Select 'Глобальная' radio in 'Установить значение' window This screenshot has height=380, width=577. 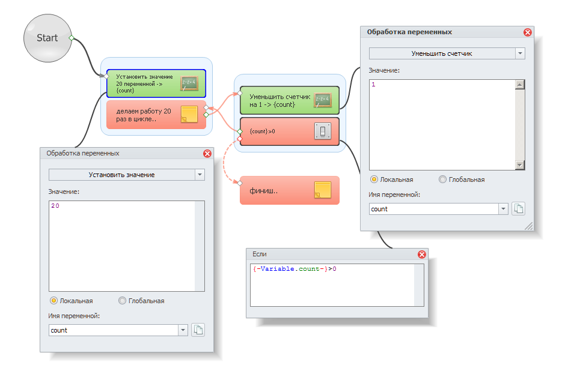coord(122,301)
